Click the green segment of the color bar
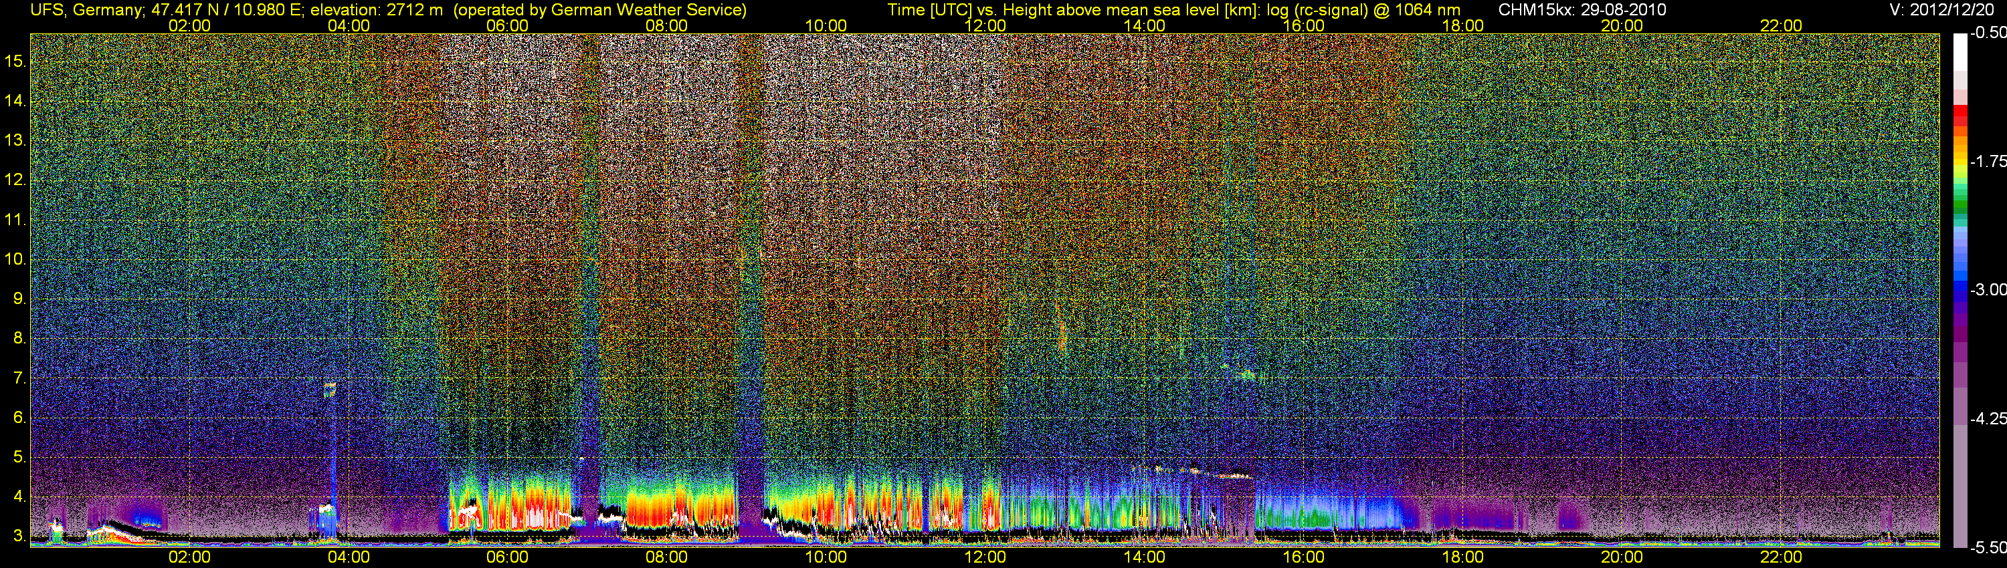Screen dimensions: 2007x568 click(x=1960, y=205)
